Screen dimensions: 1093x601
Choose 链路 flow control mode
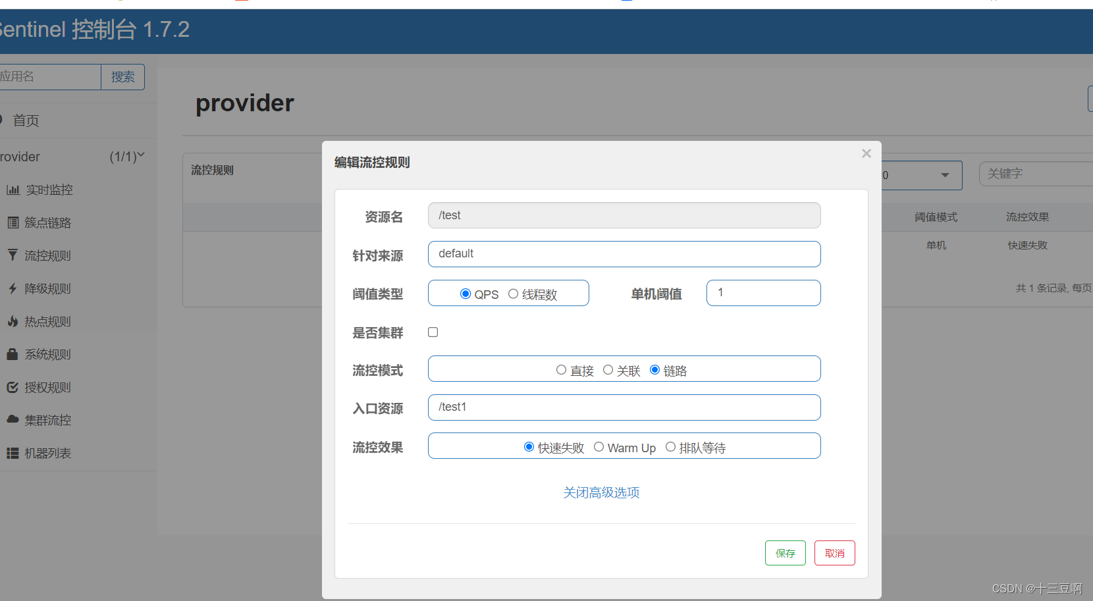(654, 370)
